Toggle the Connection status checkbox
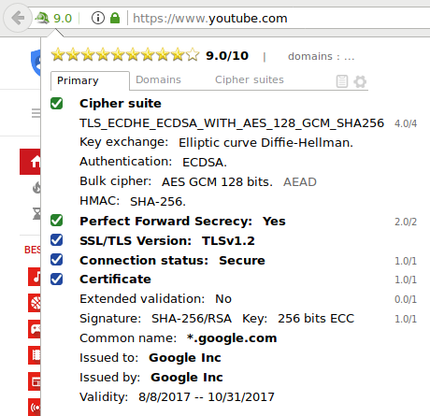This screenshot has height=416, width=430. [57, 260]
